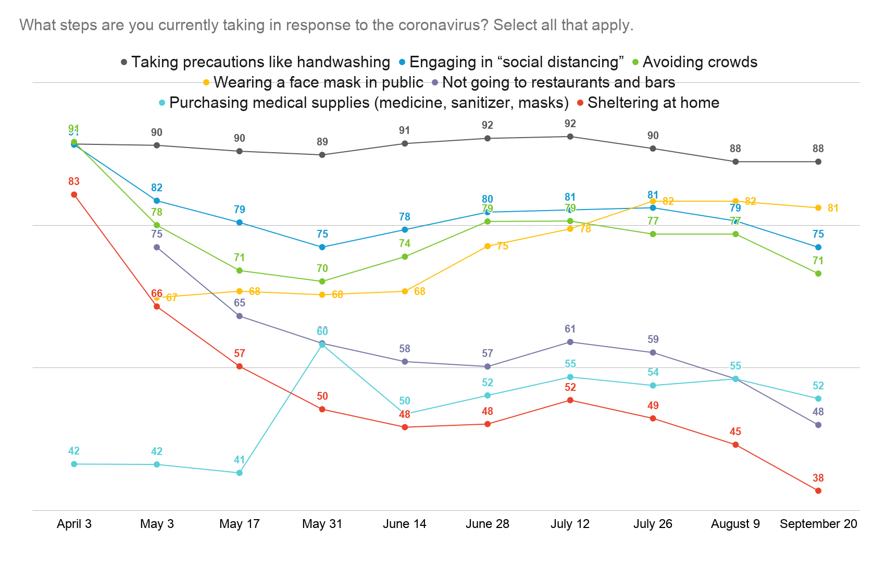The image size is (874, 565).
Task: Select the September 20 face mask point (81)
Action: pos(818,208)
